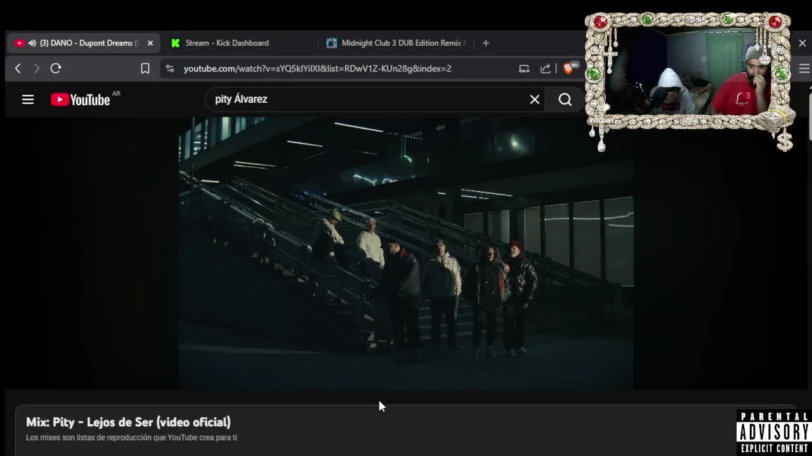Open Brave Shields lion icon
Viewport: 812px width, 456px height.
[x=568, y=68]
